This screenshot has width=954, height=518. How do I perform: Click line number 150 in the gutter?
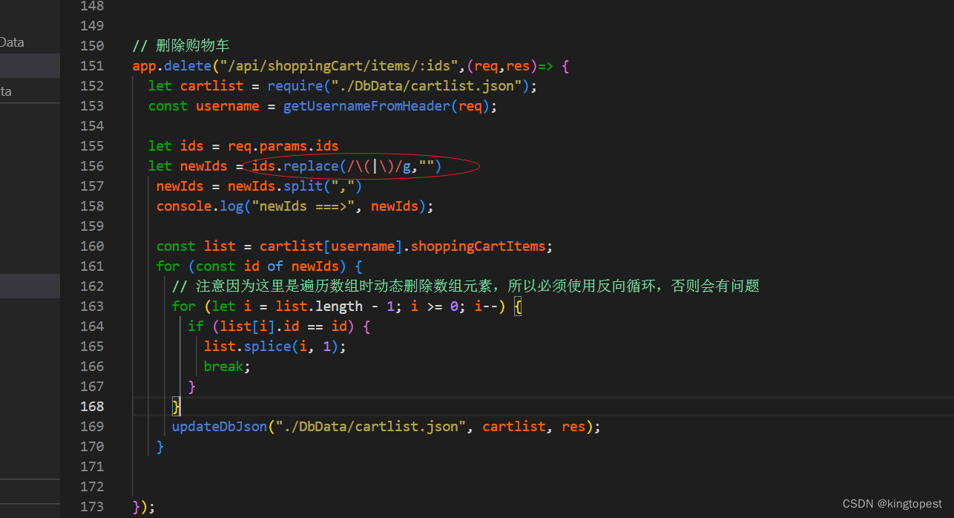pos(92,46)
